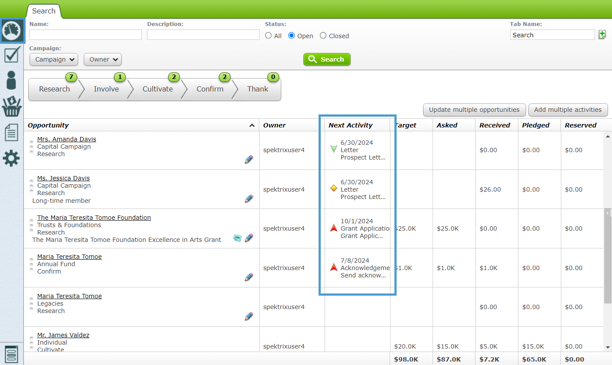Open Mr. James Valdez opportunity link
The image size is (612, 365).
pos(63,335)
